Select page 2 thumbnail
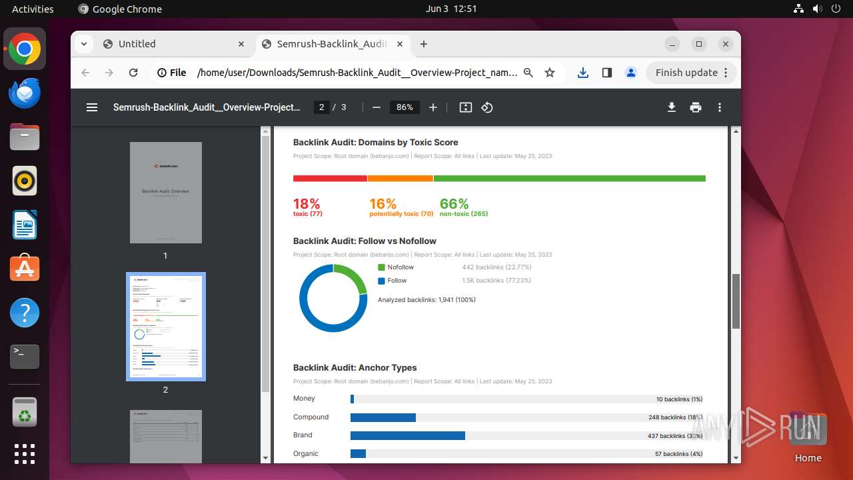Screen dimensions: 853x480 [166, 327]
